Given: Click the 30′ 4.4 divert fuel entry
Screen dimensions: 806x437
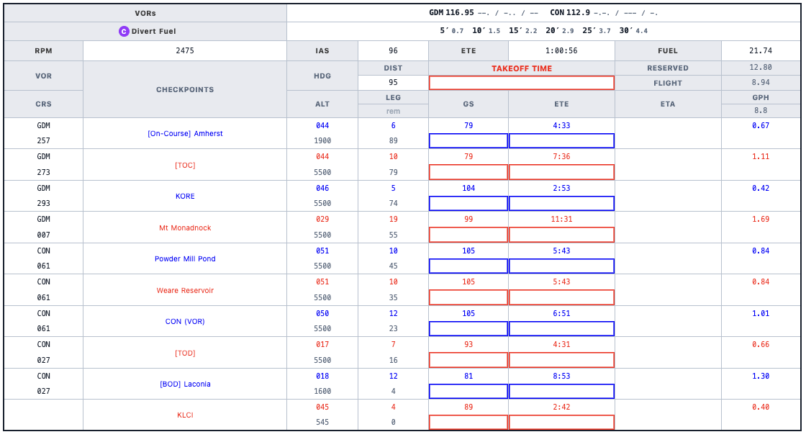Looking at the screenshot, I should (633, 31).
